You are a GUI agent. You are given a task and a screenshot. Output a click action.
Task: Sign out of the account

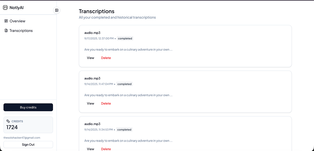tap(28, 144)
